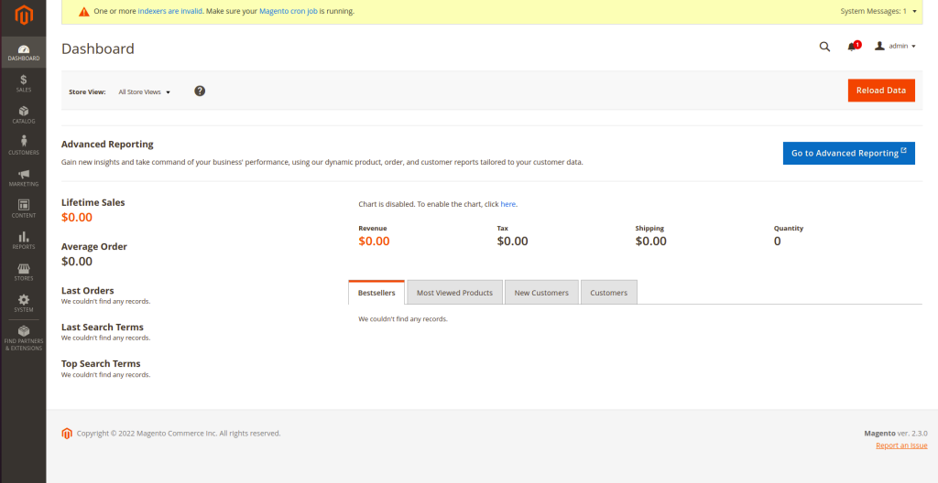The width and height of the screenshot is (938, 483).
Task: Switch to the New Customers tab
Action: pyautogui.click(x=541, y=293)
